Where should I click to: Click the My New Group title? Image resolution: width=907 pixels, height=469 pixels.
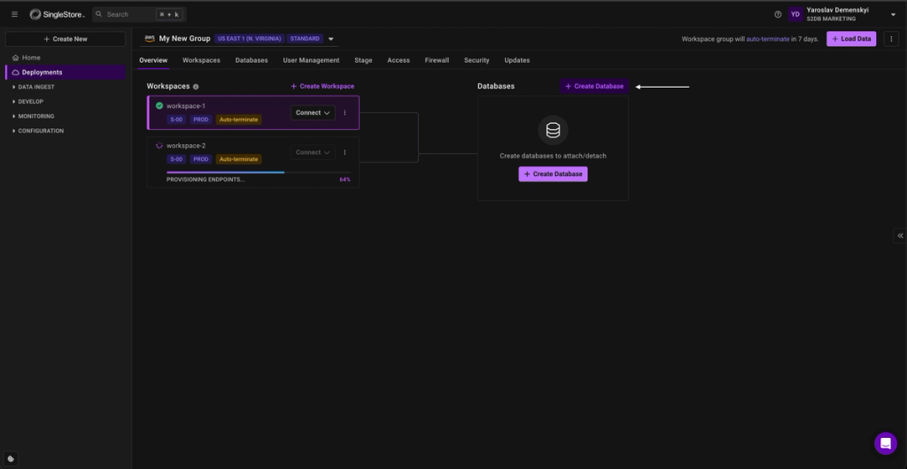point(184,39)
